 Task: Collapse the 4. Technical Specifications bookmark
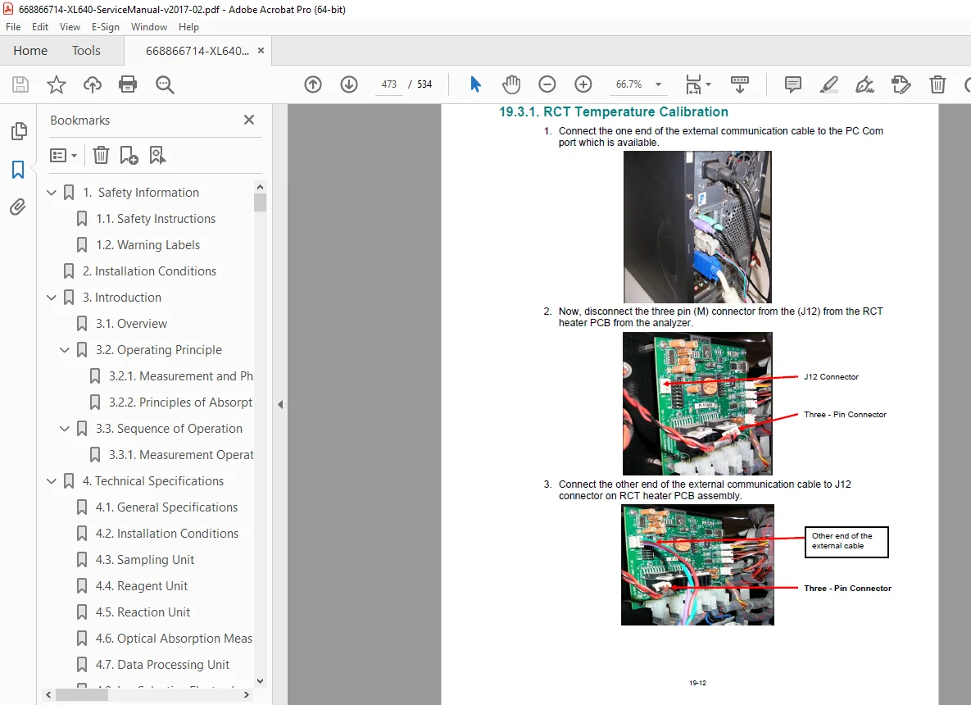[x=52, y=481]
